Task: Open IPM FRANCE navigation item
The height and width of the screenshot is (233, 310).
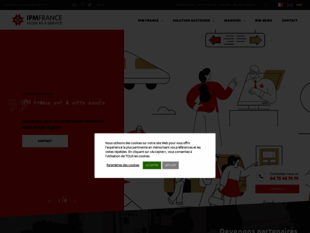Action: [x=148, y=20]
